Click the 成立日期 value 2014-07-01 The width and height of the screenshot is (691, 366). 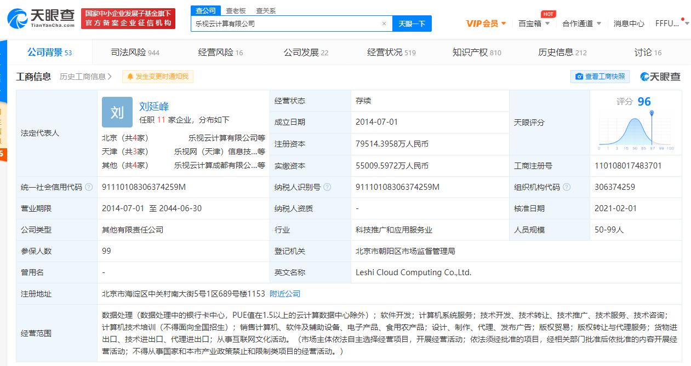376,123
